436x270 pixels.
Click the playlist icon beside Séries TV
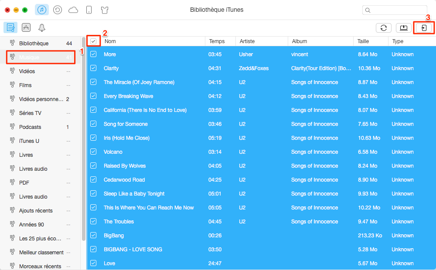click(12, 112)
